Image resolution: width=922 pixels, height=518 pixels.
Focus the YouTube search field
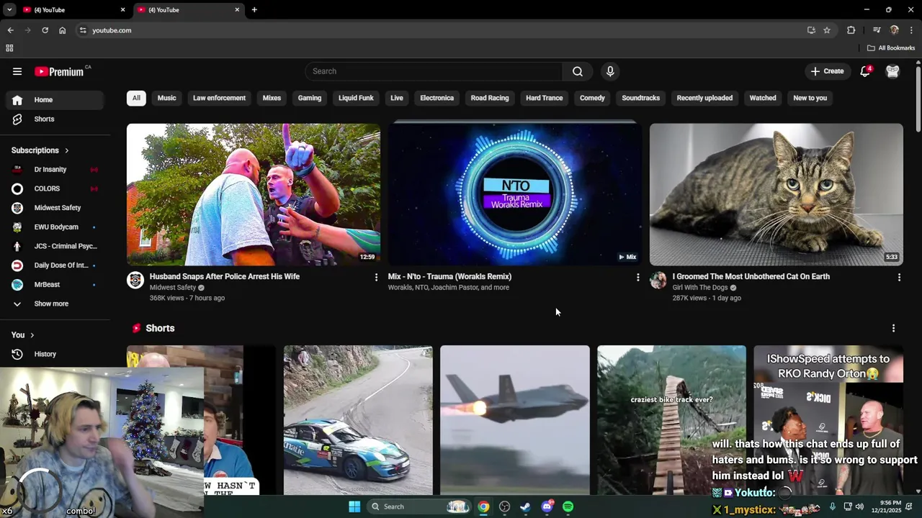[434, 71]
